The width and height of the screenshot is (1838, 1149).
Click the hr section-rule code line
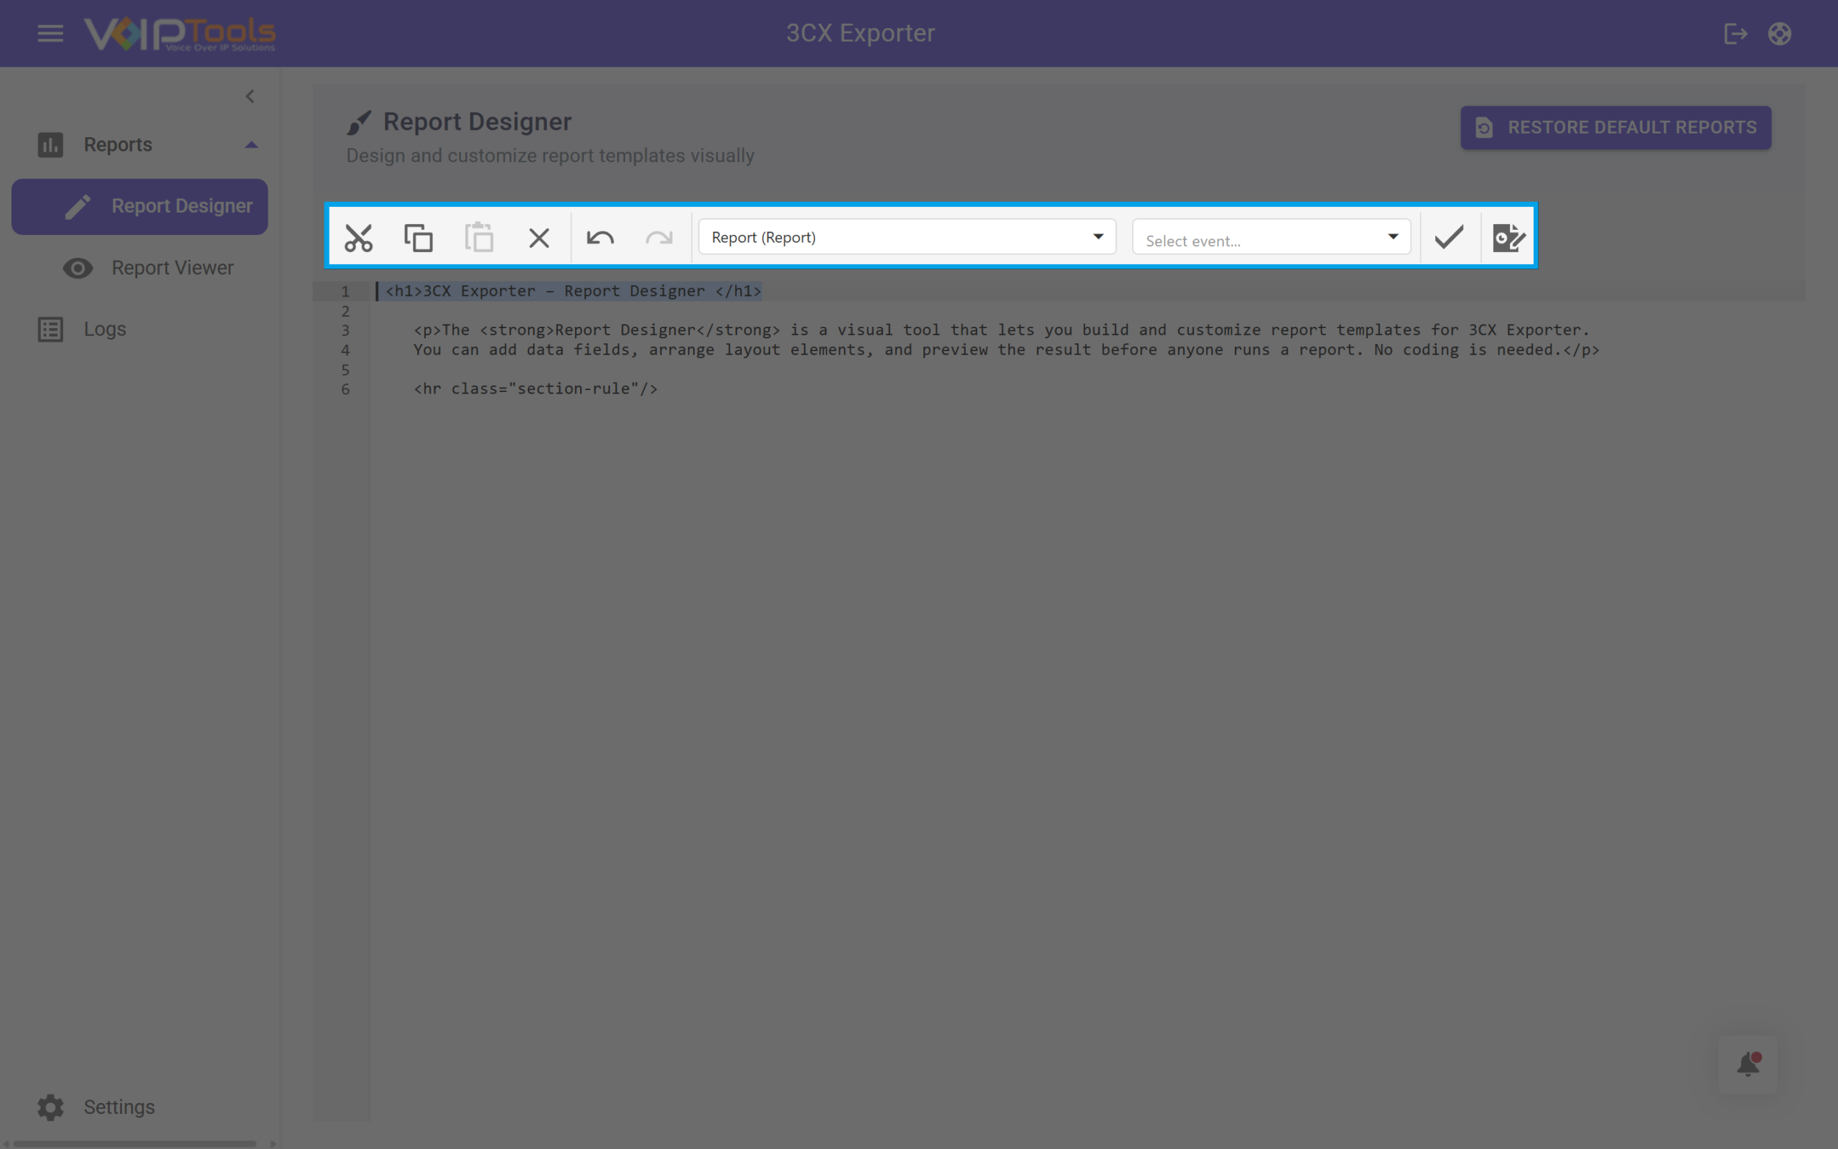[536, 389]
